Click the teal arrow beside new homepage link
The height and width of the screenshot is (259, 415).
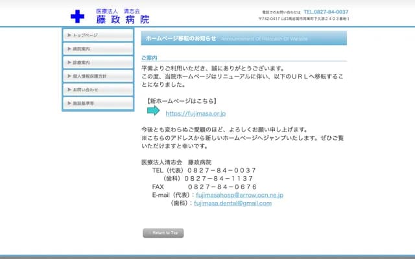click(x=153, y=111)
